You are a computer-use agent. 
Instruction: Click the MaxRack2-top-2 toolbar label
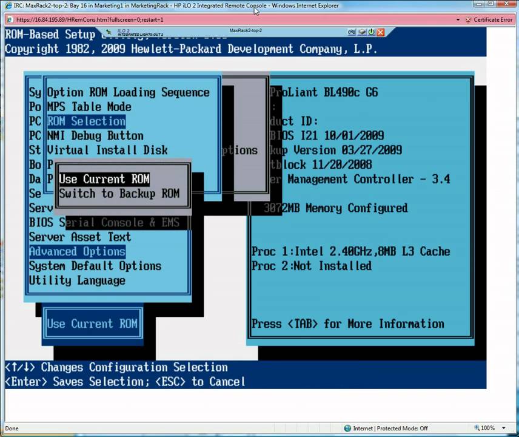[246, 30]
